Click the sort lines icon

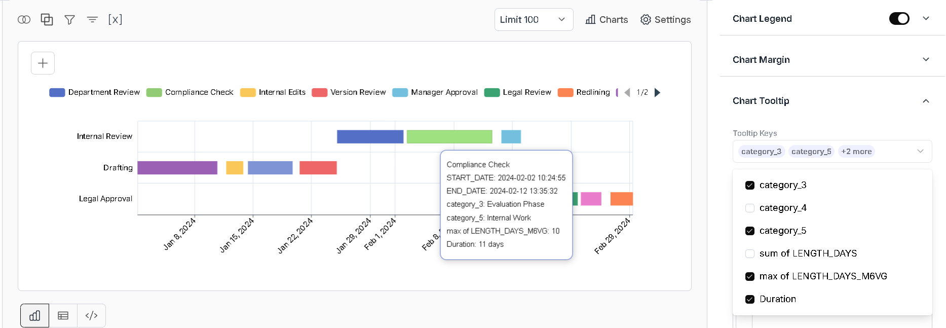pos(92,20)
